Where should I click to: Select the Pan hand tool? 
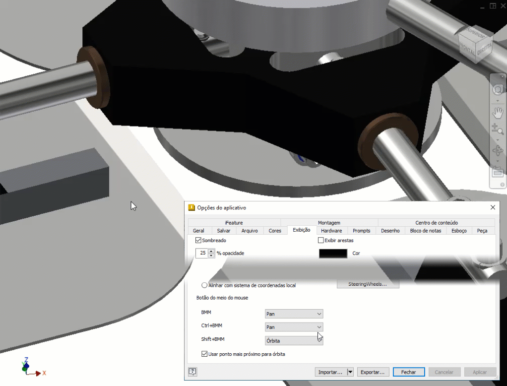[498, 113]
